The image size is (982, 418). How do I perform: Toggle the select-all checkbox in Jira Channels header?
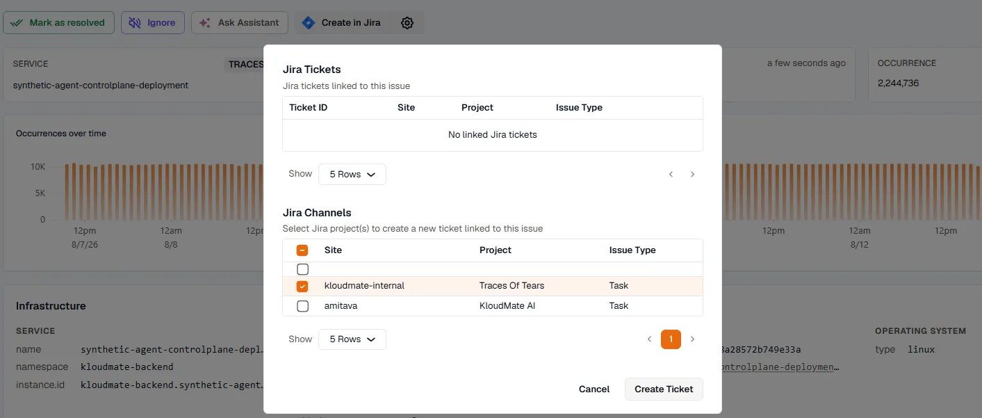(302, 250)
